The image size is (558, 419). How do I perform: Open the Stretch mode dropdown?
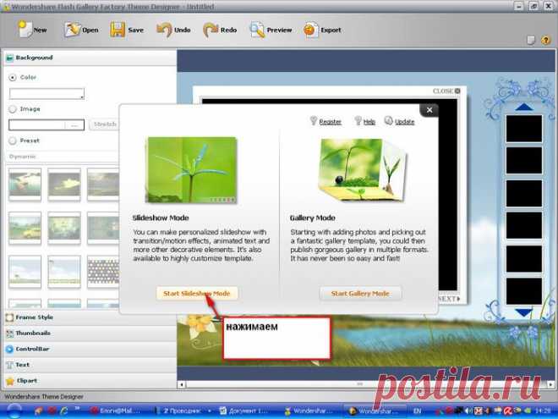tap(104, 124)
